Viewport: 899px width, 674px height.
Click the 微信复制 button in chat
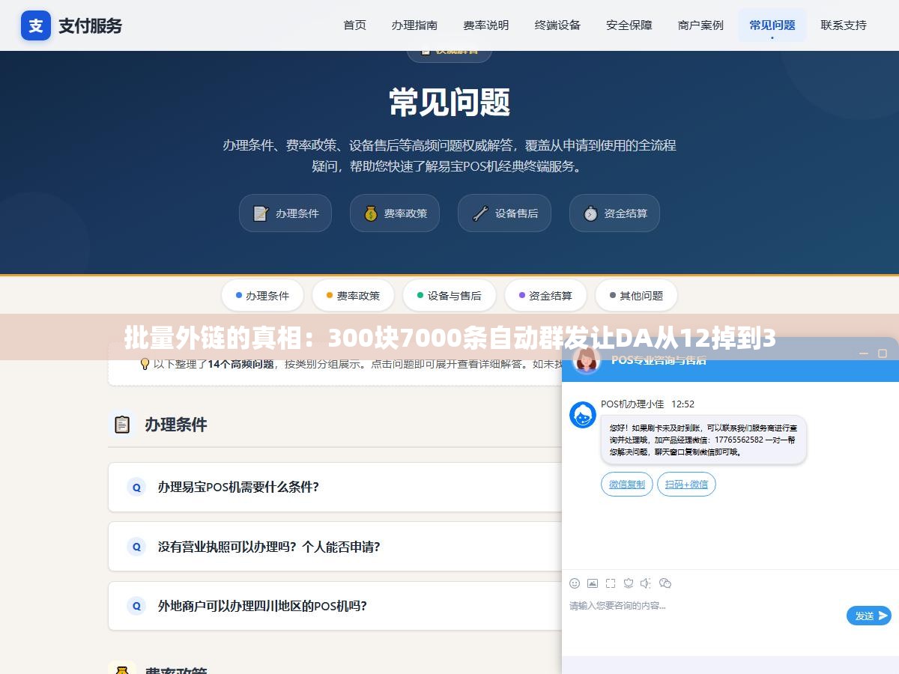627,485
